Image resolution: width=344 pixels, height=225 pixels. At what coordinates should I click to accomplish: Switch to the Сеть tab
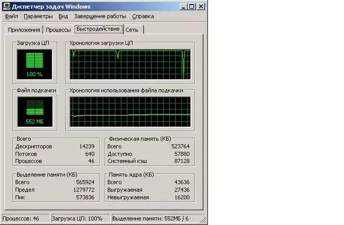(133, 30)
